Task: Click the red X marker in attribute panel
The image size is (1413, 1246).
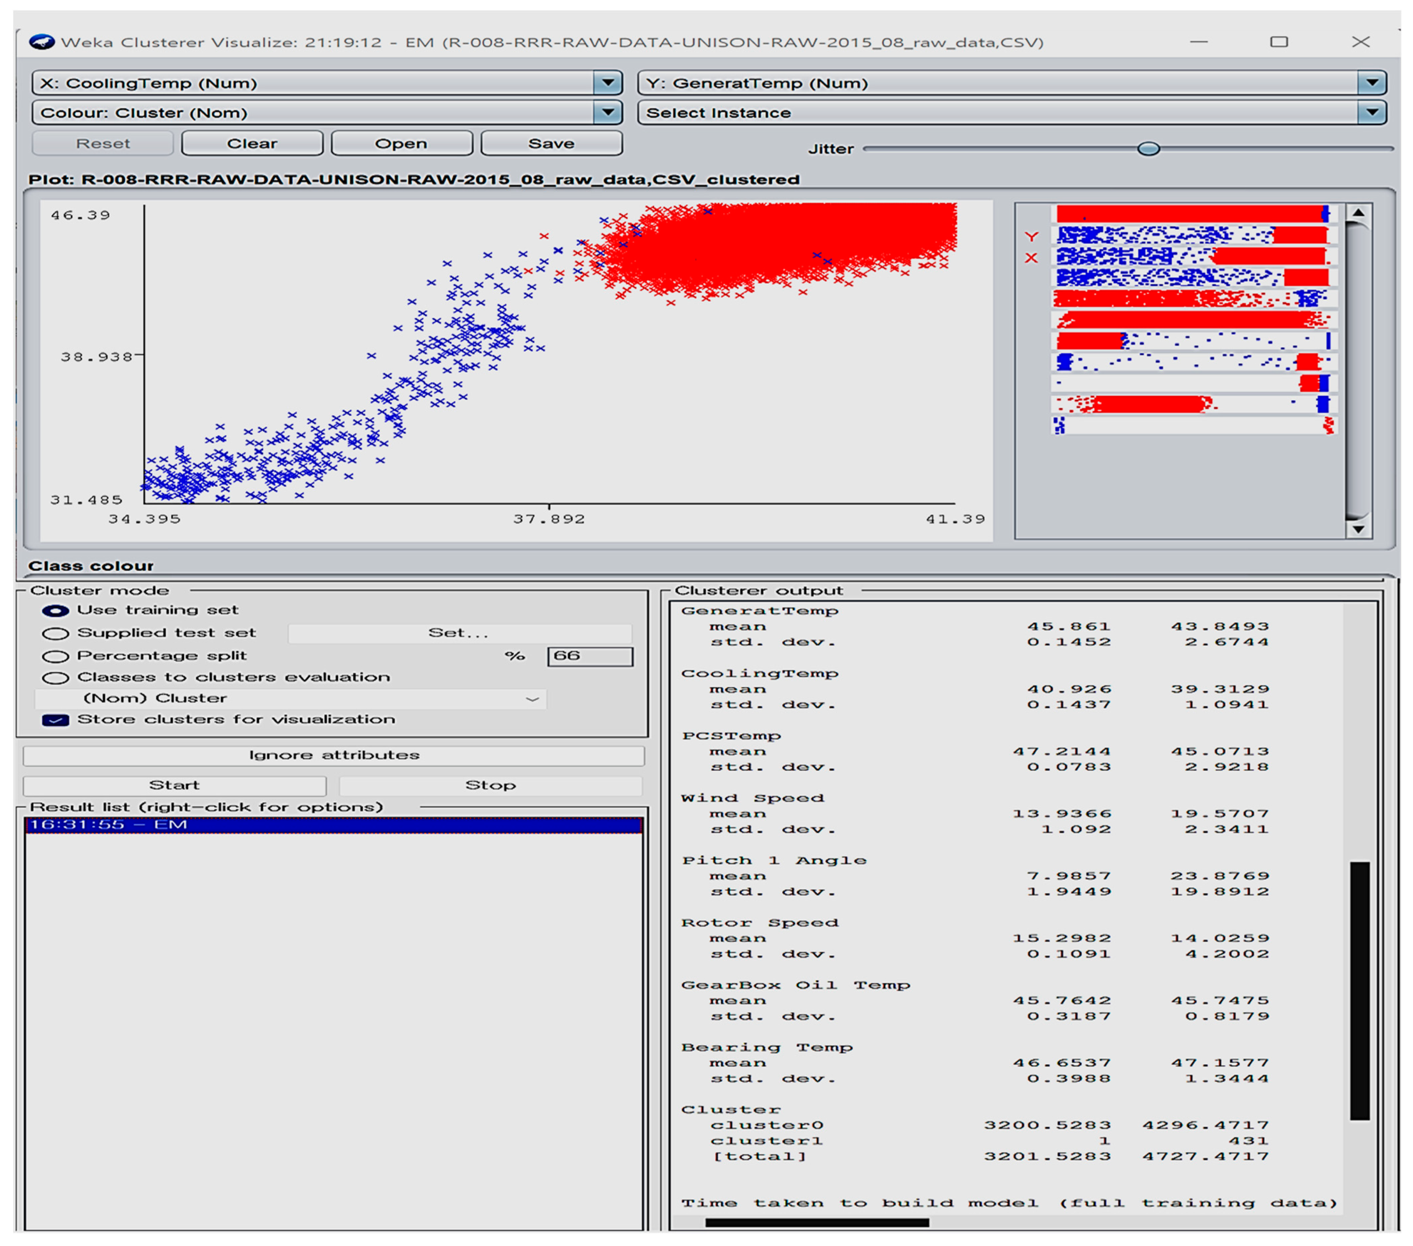Action: click(x=1031, y=258)
